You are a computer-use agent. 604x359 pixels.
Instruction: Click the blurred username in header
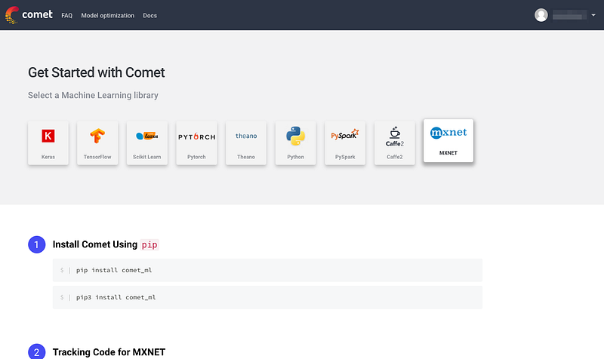[569, 15]
